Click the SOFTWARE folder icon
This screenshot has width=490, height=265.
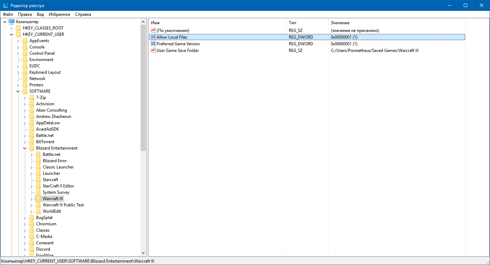[25, 91]
